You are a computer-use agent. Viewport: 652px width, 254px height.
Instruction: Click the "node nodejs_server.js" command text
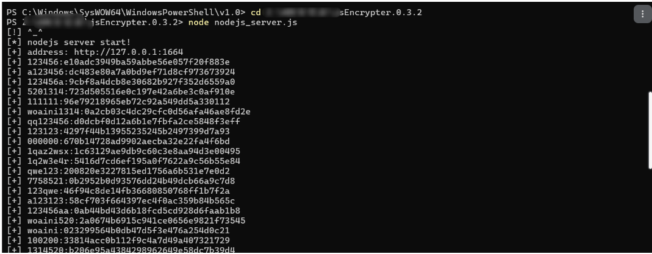(x=243, y=23)
